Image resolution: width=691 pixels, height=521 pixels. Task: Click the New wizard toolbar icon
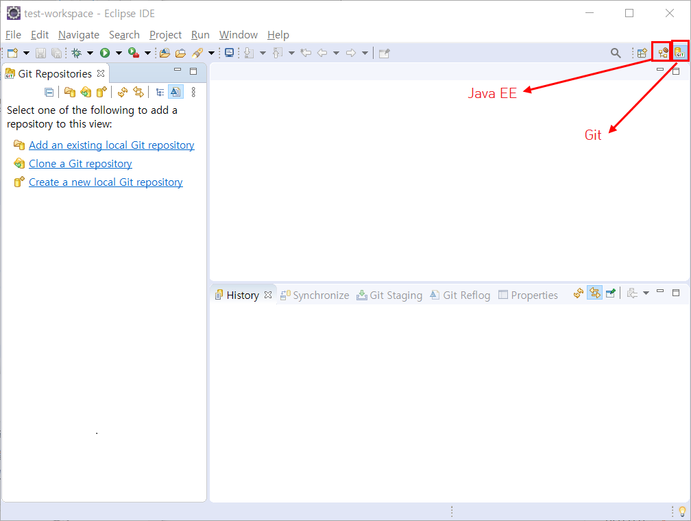tap(12, 53)
